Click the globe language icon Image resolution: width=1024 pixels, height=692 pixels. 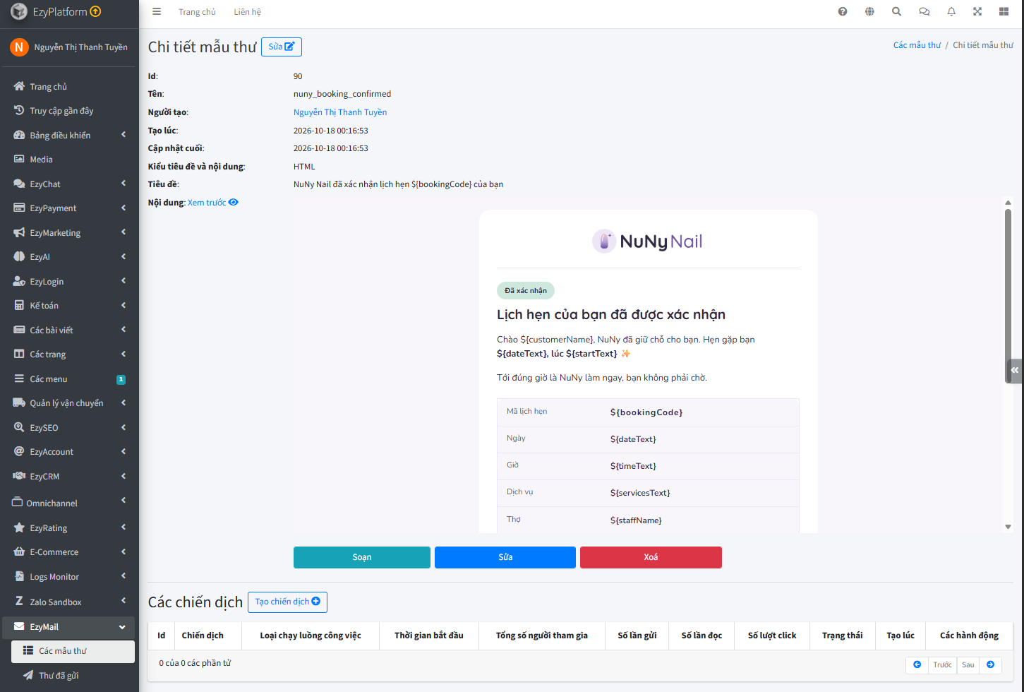[x=869, y=11]
